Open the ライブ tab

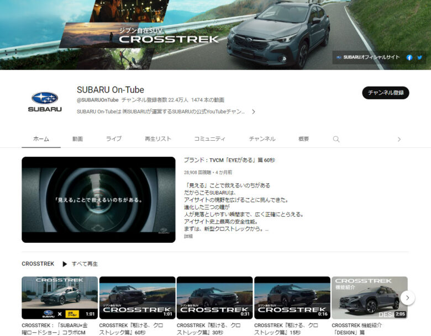[x=114, y=139]
